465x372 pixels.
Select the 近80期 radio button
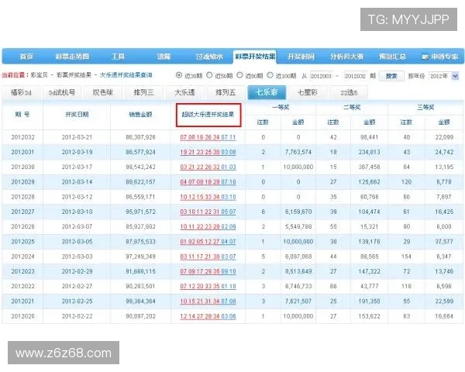tap(239, 75)
